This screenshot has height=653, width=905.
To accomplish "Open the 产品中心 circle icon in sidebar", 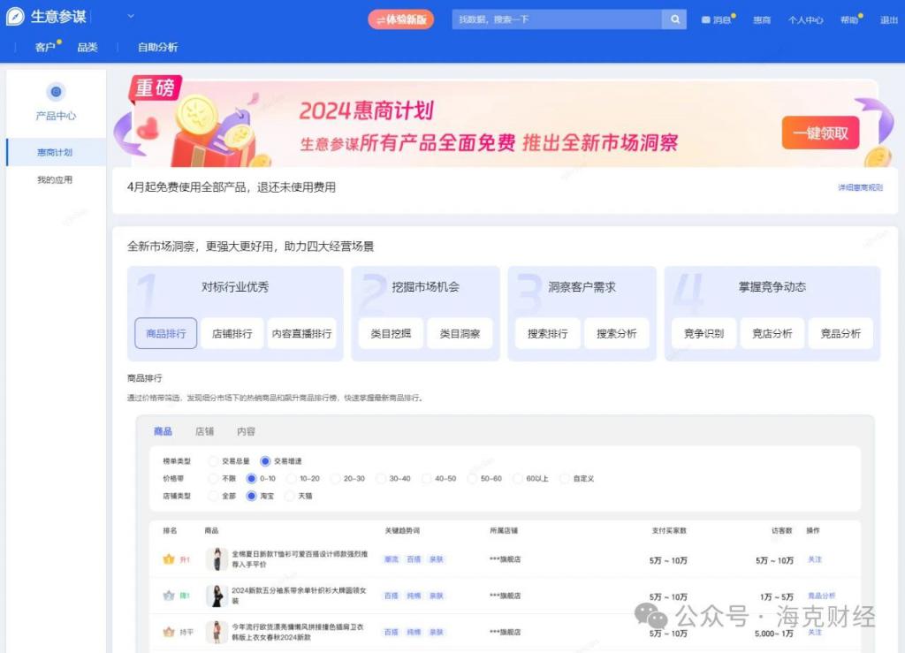I will point(56,92).
